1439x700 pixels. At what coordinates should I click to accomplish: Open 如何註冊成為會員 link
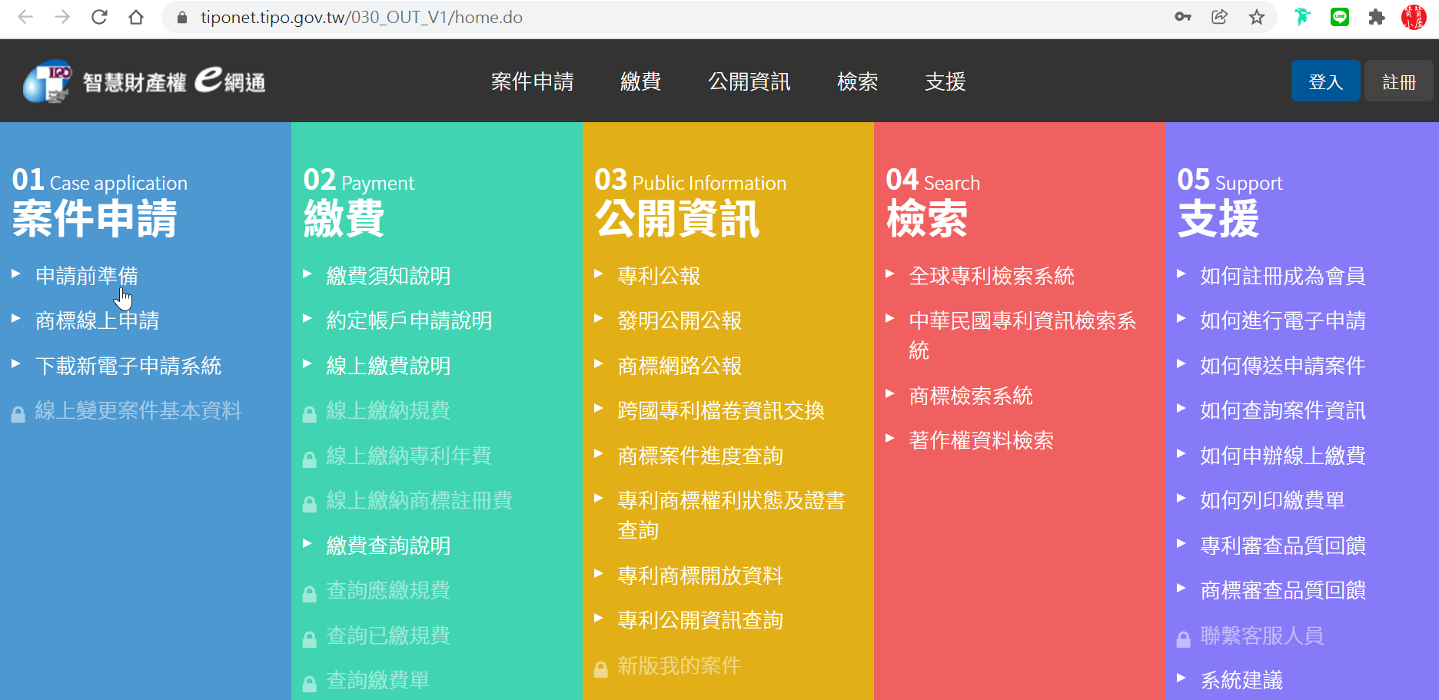point(1283,276)
